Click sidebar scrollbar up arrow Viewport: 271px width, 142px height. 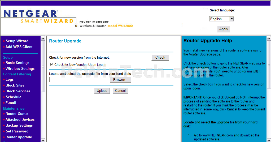click(43, 38)
